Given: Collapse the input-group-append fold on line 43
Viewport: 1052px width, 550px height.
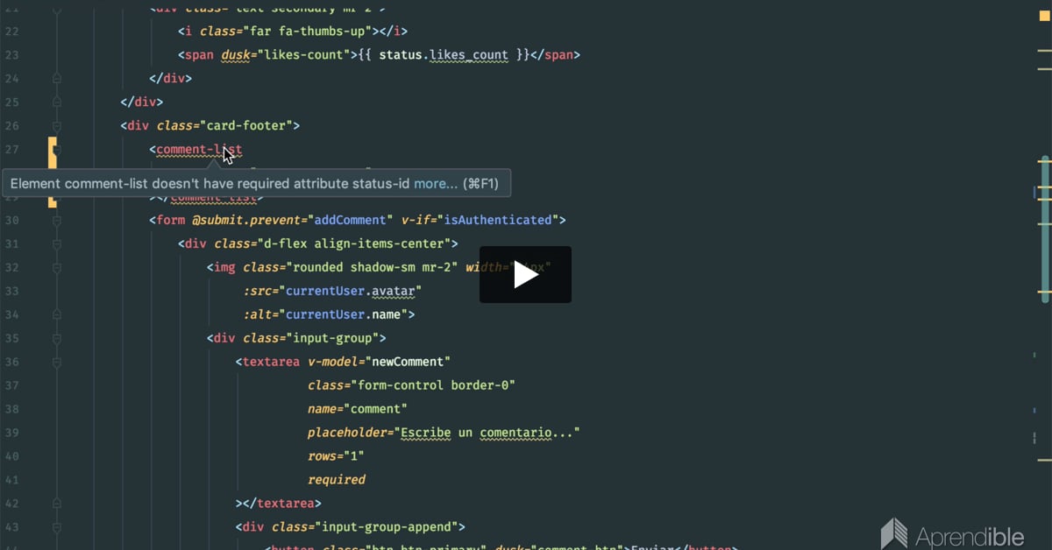Looking at the screenshot, I should click(x=57, y=527).
